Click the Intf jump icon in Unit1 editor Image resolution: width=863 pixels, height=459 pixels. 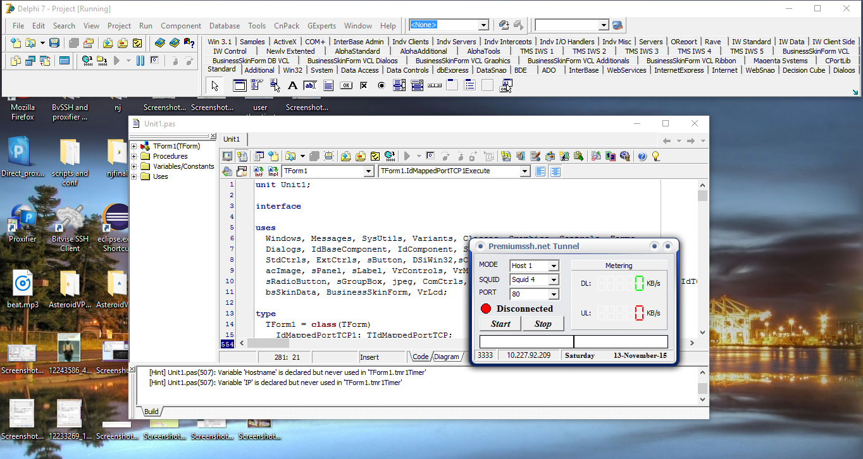tap(258, 171)
